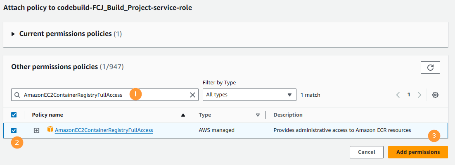This screenshot has width=455, height=165.
Task: Refresh the other permissions policies list
Action: (x=430, y=67)
